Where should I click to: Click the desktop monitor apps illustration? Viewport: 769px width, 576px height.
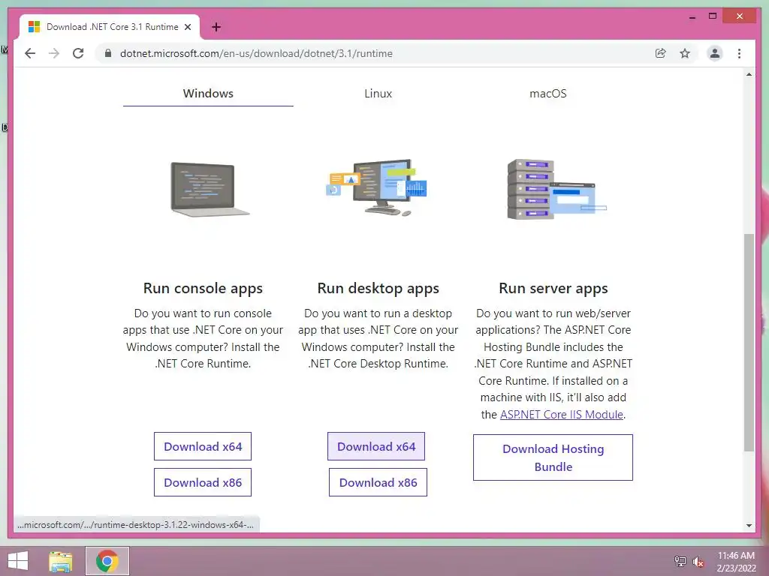(377, 187)
